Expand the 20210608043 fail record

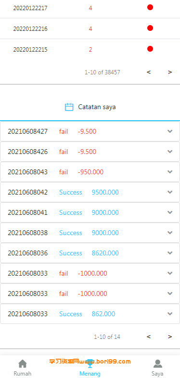[x=170, y=172]
